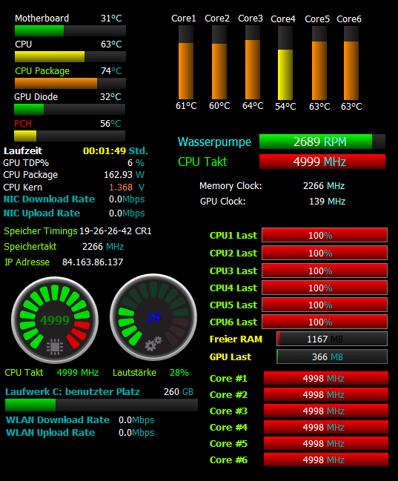Click the Core5 vertical temperature bar
Screen dimensions: 398x481
319,63
